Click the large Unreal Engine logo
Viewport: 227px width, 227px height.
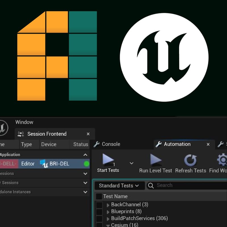click(164, 57)
